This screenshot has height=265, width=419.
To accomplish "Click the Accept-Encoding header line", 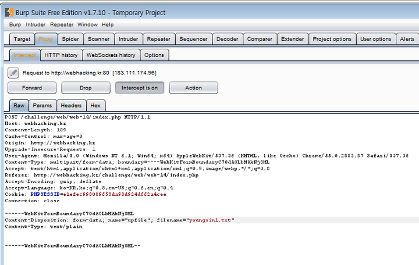I will [x=53, y=181].
